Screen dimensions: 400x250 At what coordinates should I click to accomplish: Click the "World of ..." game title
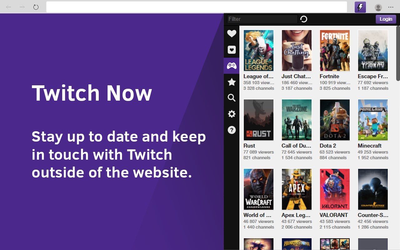(257, 215)
